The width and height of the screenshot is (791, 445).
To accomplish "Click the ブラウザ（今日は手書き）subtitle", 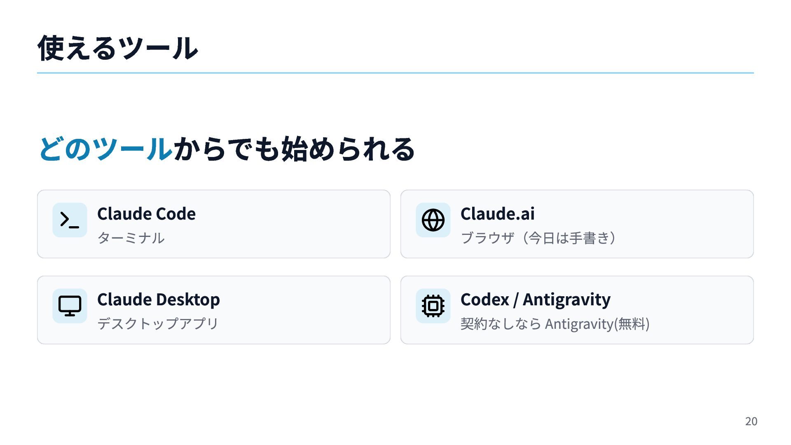I will pyautogui.click(x=538, y=238).
